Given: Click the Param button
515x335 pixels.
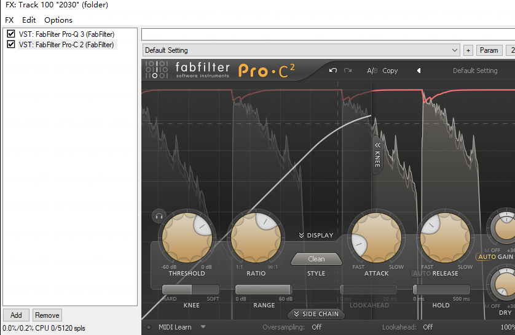Looking at the screenshot, I should coord(489,50).
